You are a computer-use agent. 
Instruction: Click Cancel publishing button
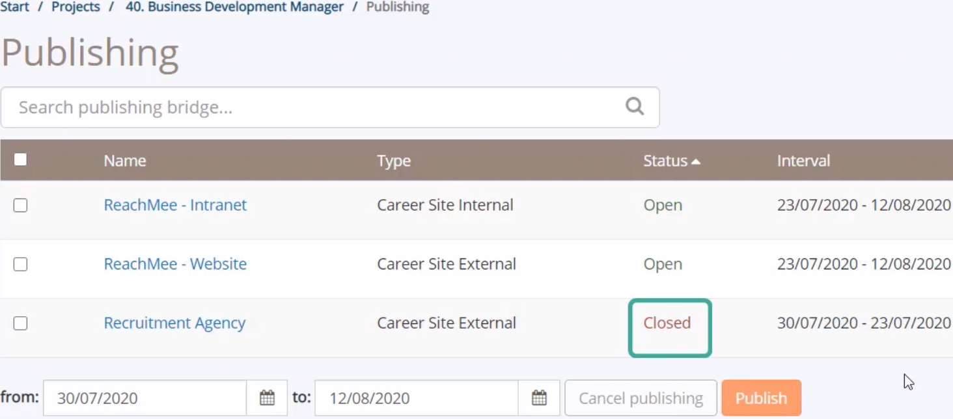pyautogui.click(x=641, y=398)
